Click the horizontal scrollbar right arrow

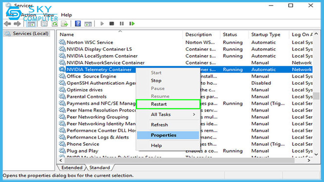coord(309,160)
